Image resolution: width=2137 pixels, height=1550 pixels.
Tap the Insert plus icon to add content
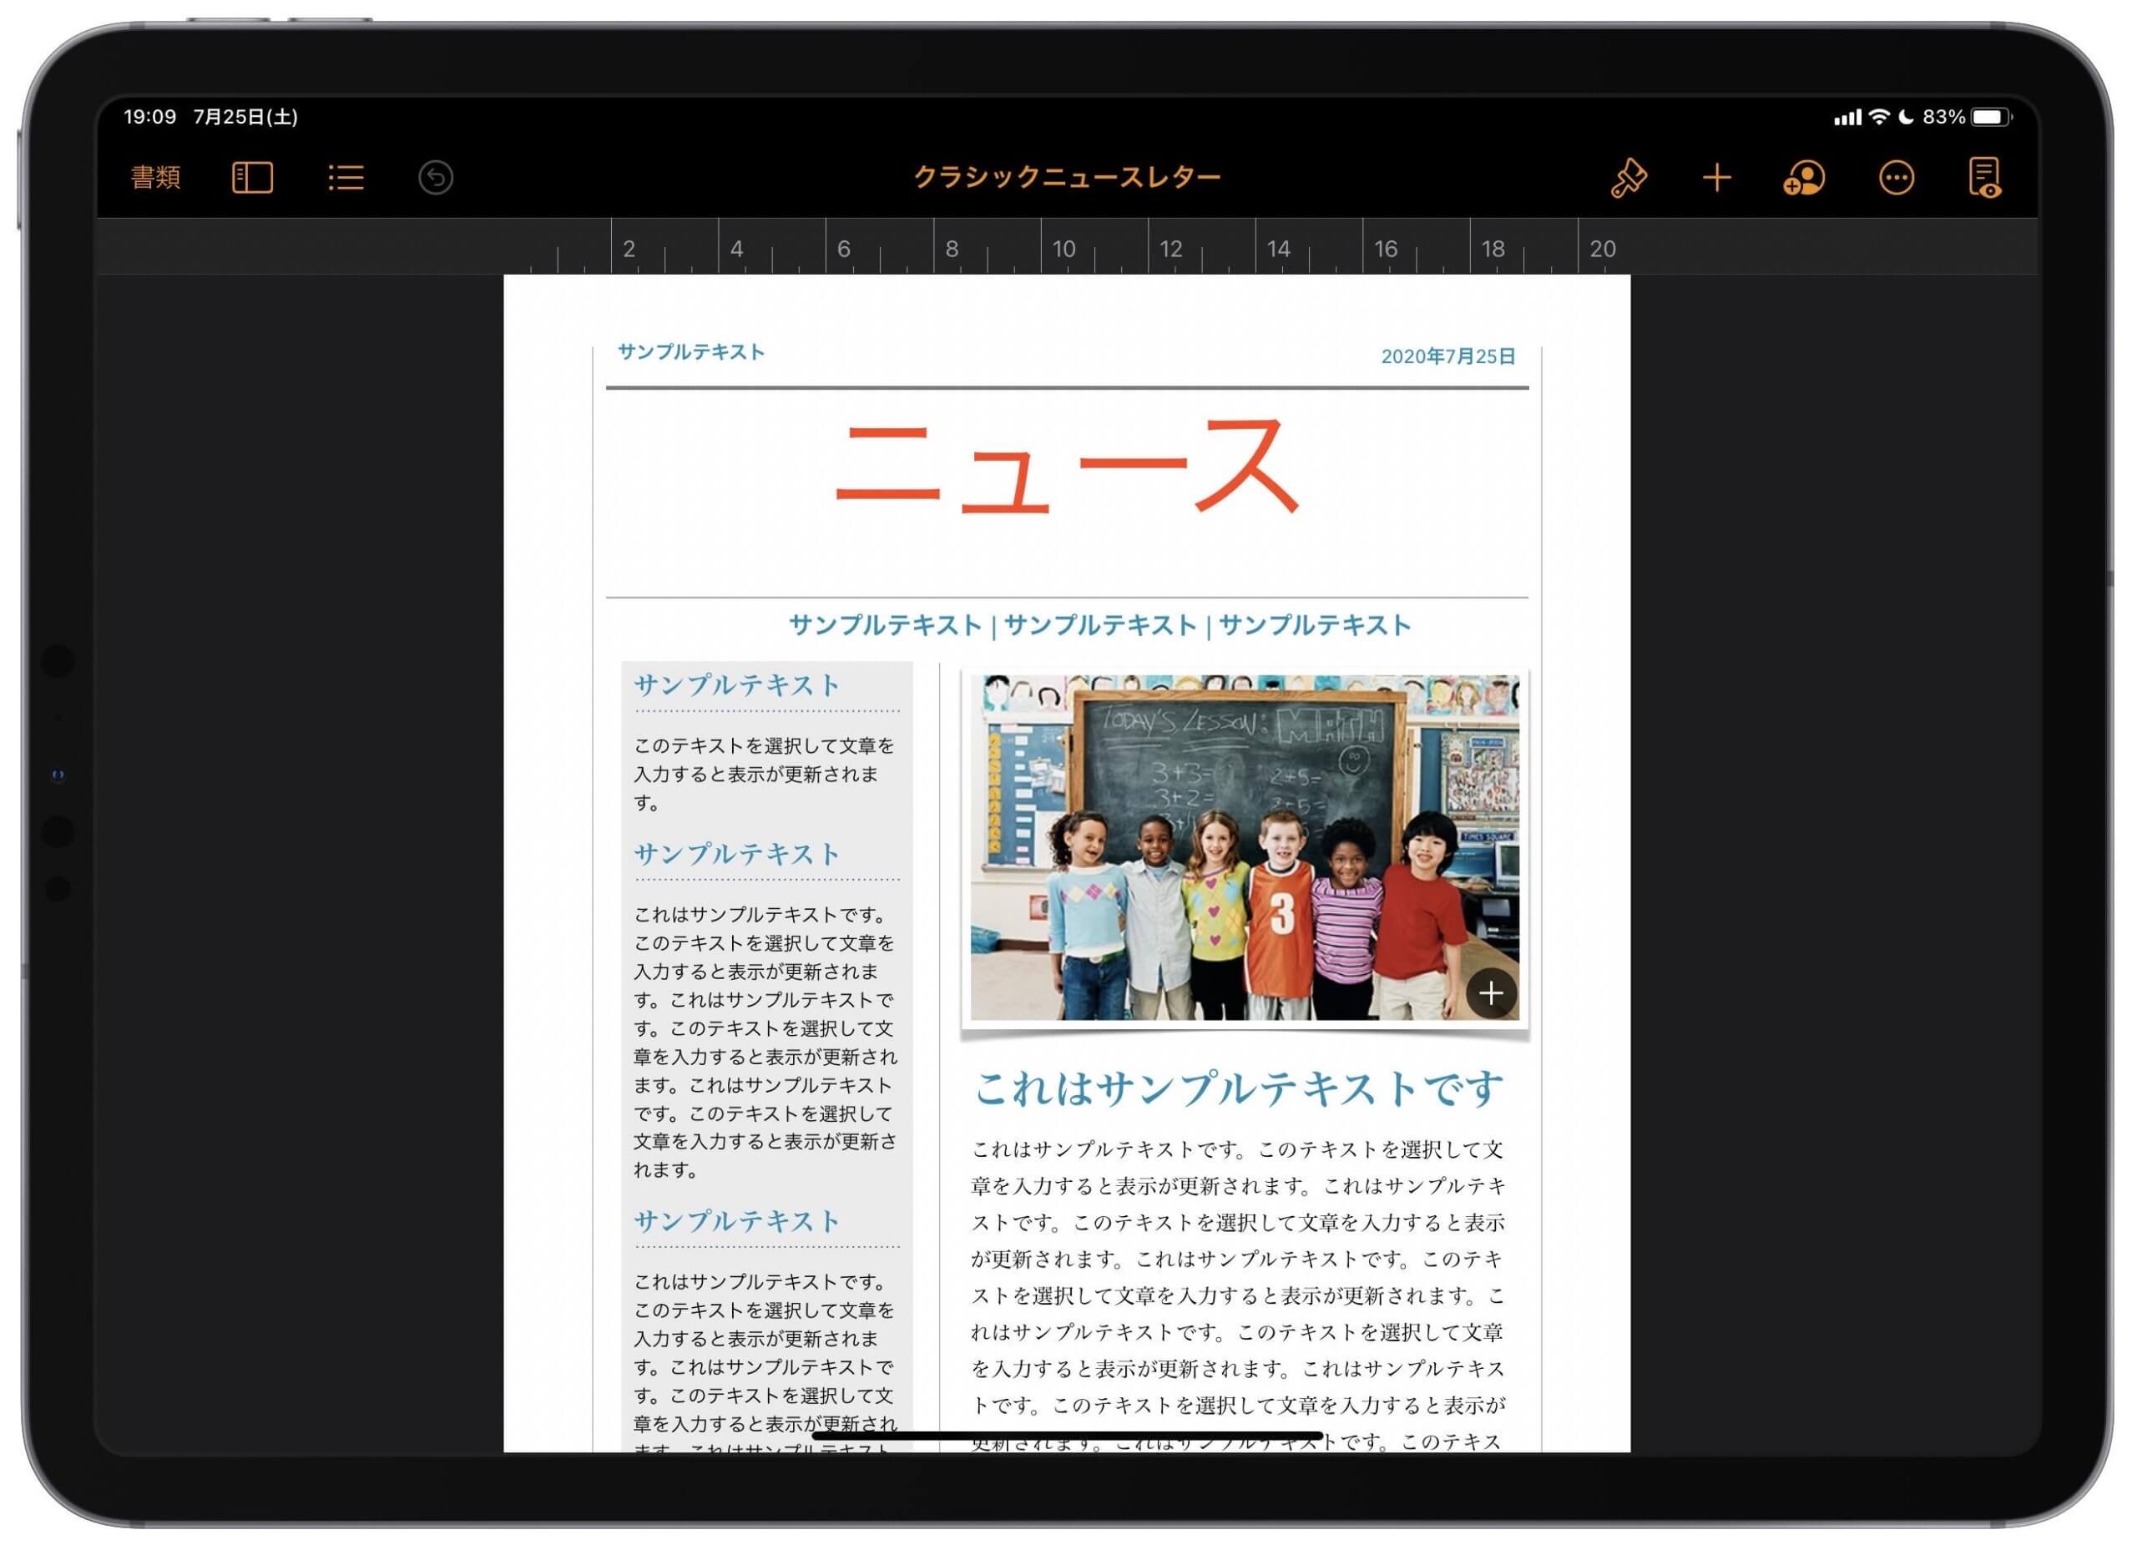pos(1715,176)
